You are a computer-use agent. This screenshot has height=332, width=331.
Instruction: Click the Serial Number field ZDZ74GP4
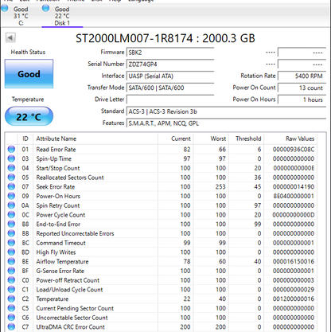click(x=170, y=64)
